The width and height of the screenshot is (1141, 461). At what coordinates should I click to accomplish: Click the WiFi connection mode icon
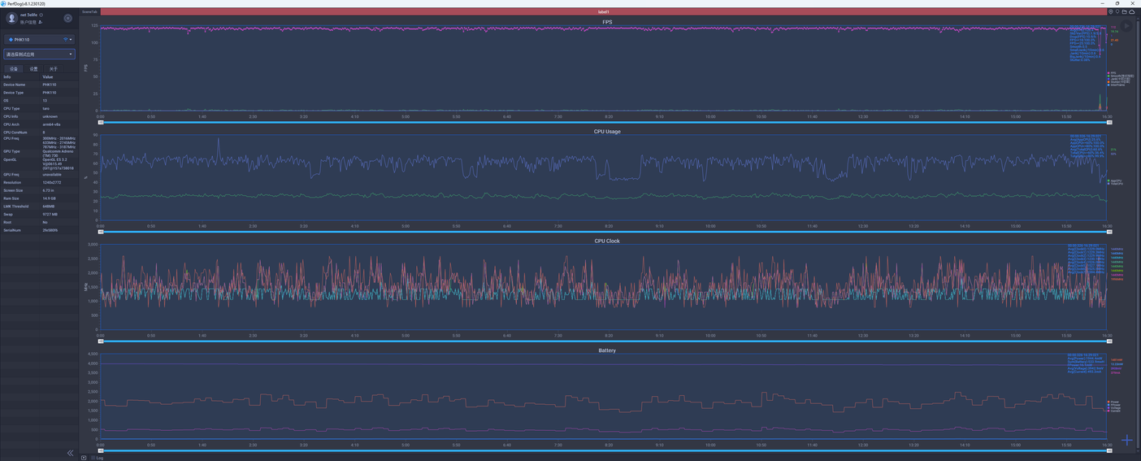click(x=66, y=39)
